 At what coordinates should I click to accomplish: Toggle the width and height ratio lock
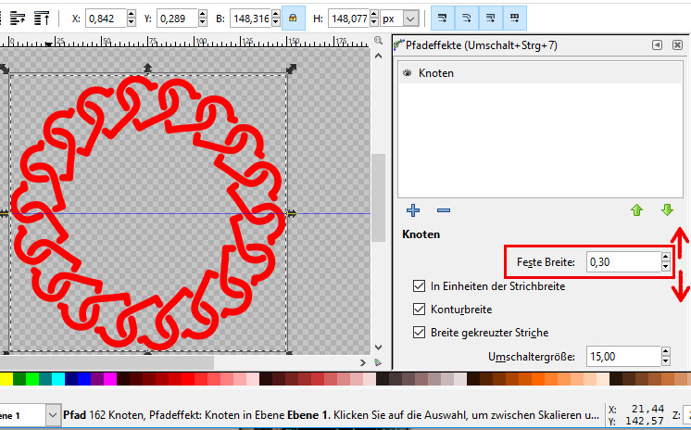click(x=293, y=19)
